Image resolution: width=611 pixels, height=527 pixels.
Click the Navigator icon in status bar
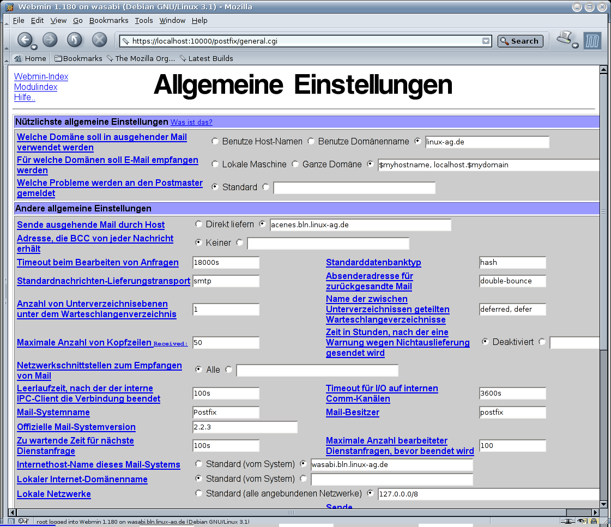[11, 521]
